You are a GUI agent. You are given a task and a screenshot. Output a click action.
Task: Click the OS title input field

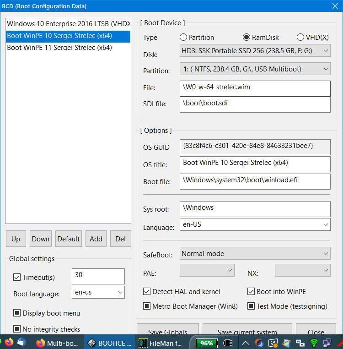point(255,164)
